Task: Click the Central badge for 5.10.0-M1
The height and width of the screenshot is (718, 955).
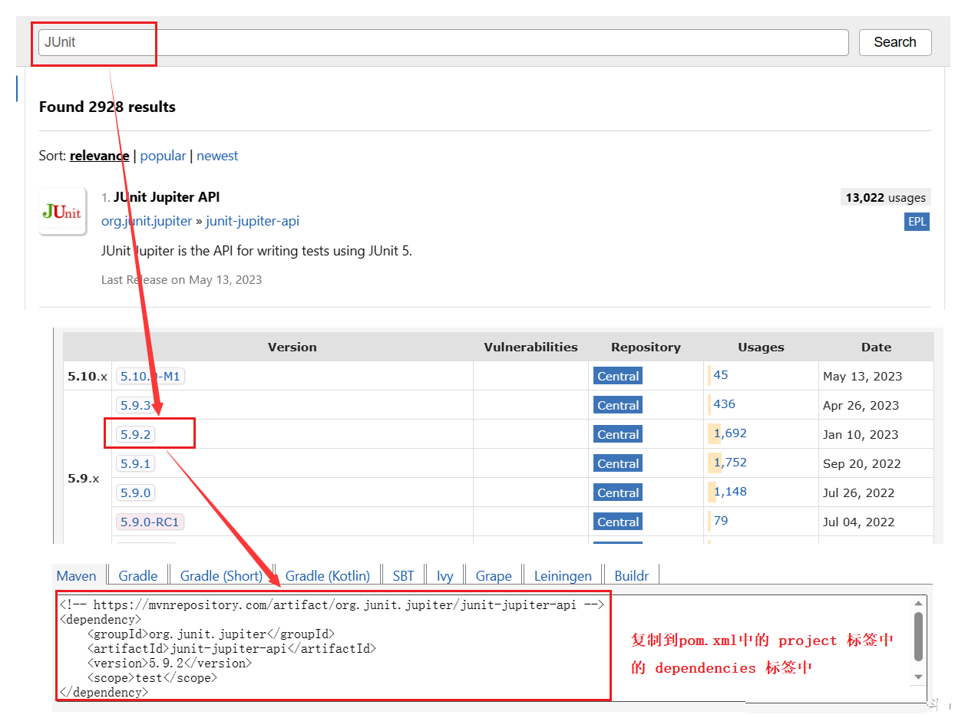Action: tap(618, 376)
